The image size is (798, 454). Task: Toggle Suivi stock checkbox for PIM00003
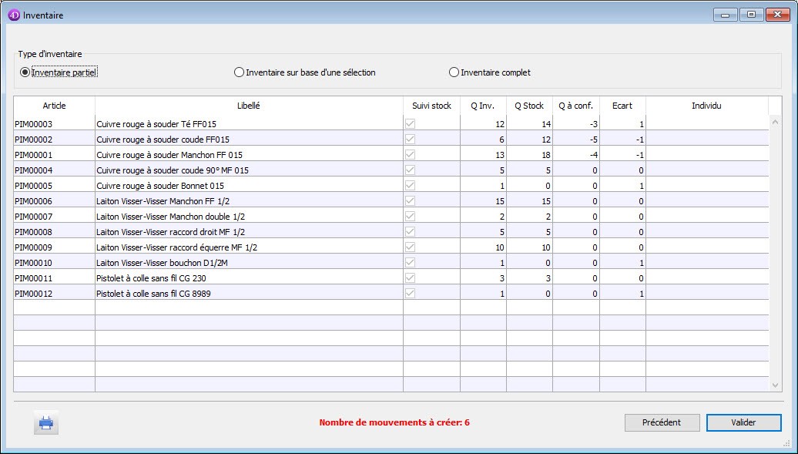[410, 123]
